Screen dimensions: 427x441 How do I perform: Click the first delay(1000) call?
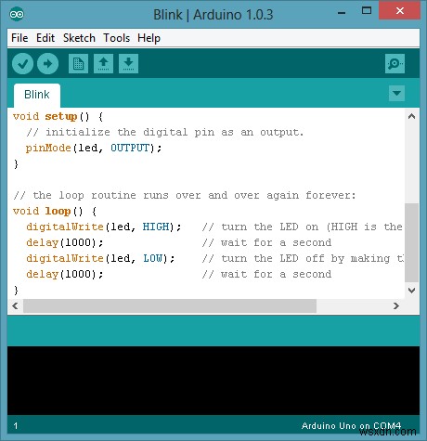[x=64, y=242]
